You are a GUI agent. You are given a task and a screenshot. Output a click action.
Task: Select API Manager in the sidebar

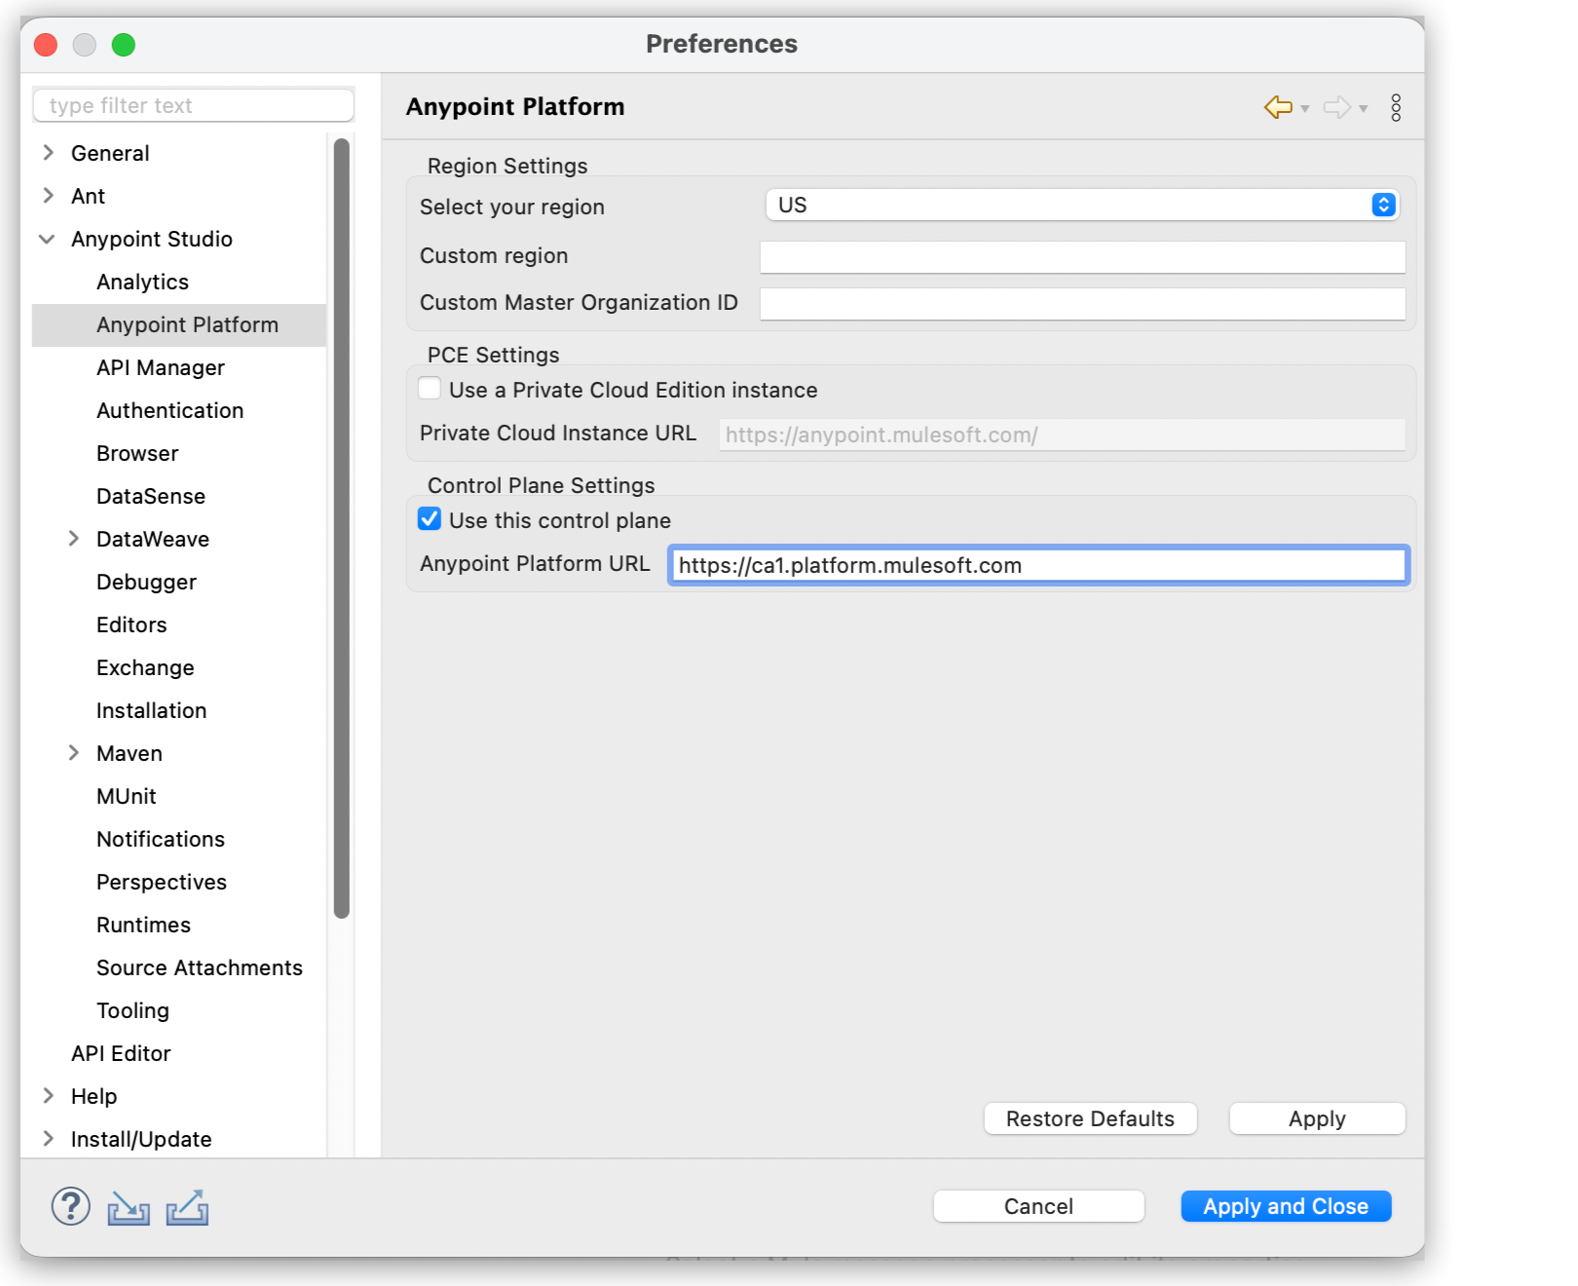(x=160, y=367)
